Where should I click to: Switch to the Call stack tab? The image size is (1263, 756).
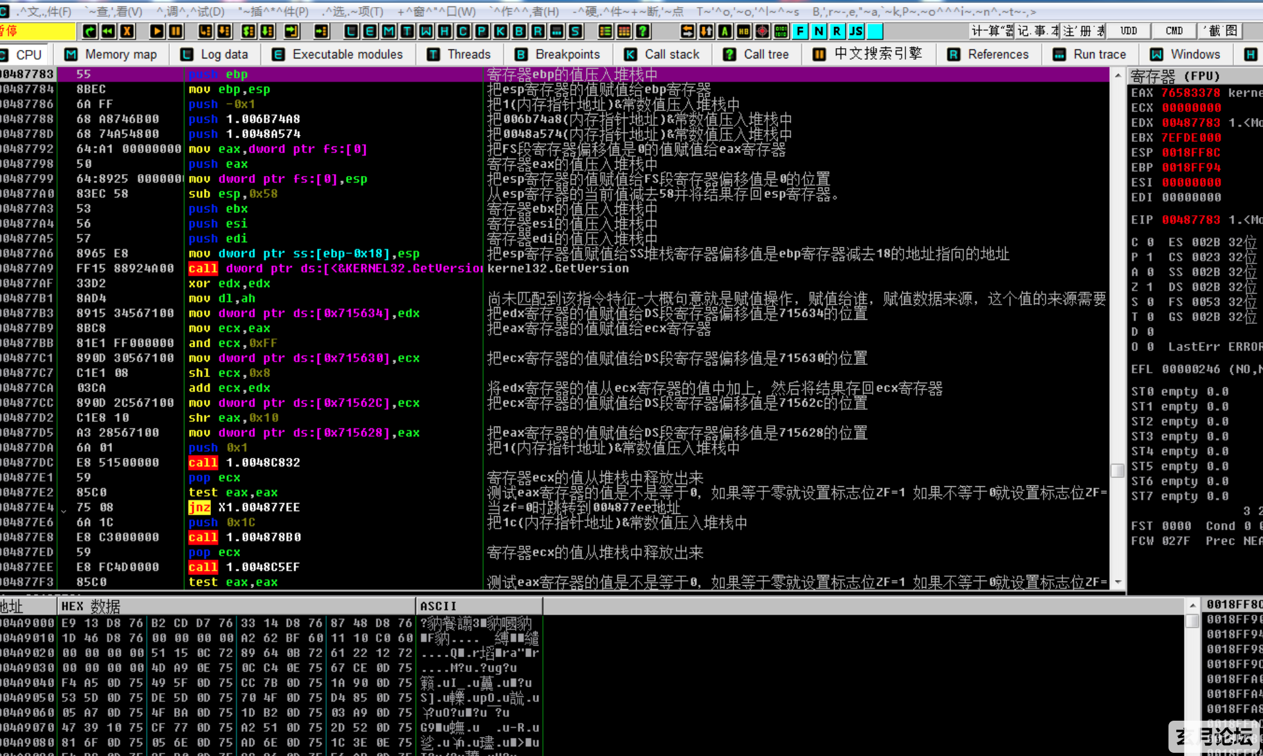point(662,55)
